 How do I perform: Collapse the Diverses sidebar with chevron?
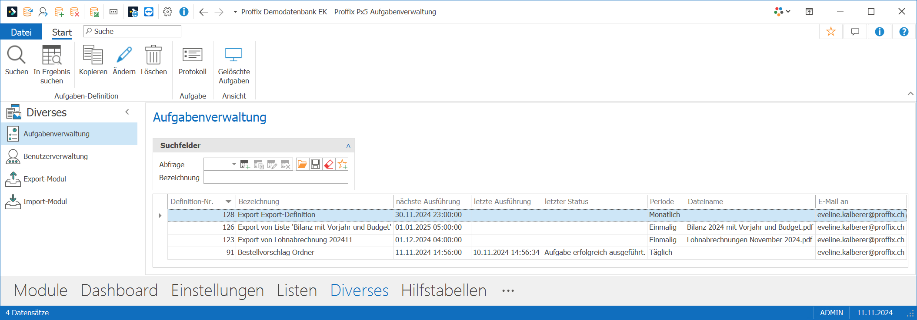[x=127, y=112]
